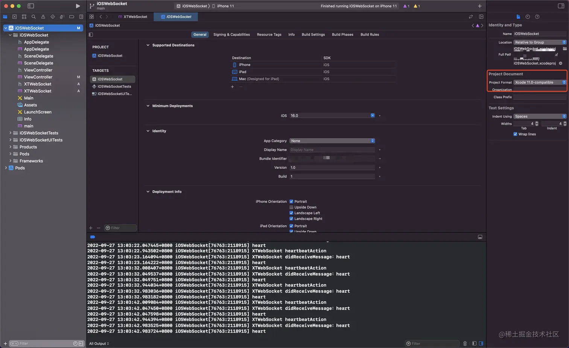Open XTWebSocket editor tab
Screen dimensions: 569x348
point(132,17)
